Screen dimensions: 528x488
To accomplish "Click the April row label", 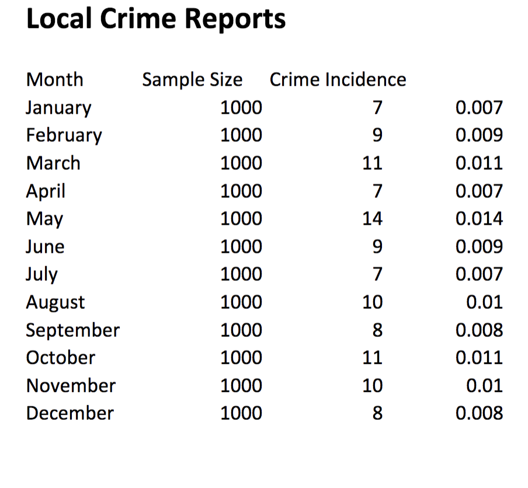I will (x=46, y=190).
